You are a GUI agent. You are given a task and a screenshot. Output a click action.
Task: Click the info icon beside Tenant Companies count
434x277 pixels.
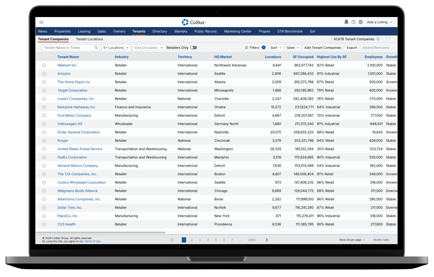pyautogui.click(x=378, y=39)
